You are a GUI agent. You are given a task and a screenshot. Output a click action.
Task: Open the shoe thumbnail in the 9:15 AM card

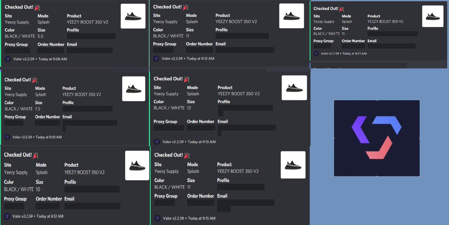pyautogui.click(x=293, y=164)
